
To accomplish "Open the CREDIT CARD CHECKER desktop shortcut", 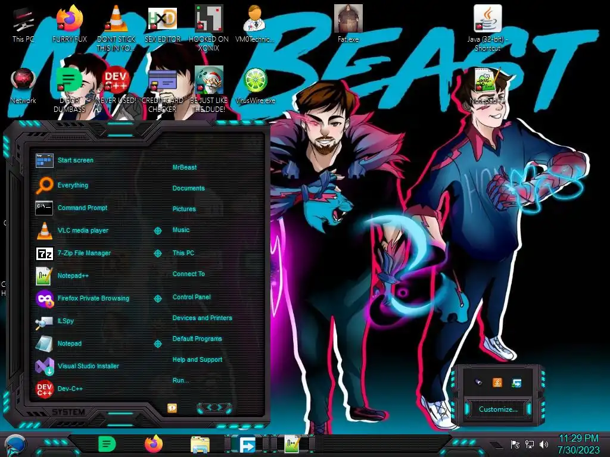I will 163,90.
